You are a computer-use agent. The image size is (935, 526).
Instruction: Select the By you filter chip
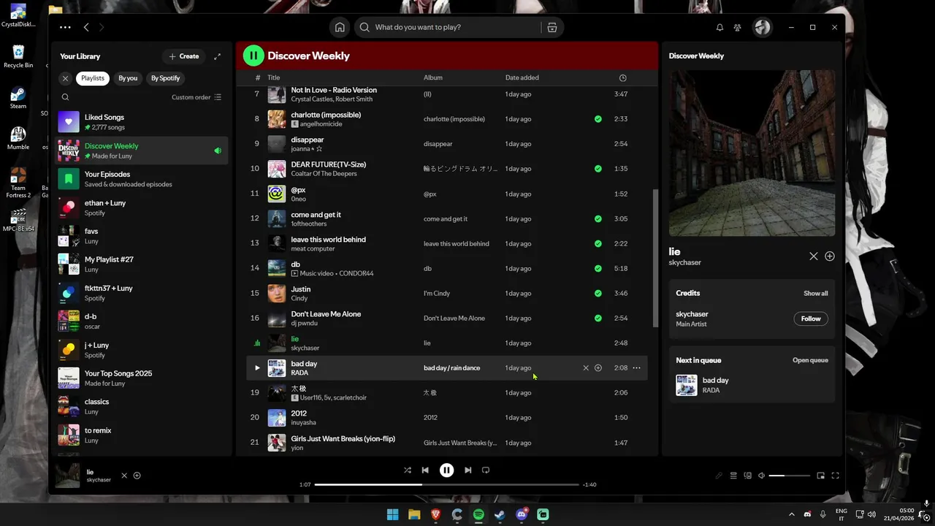(x=128, y=78)
